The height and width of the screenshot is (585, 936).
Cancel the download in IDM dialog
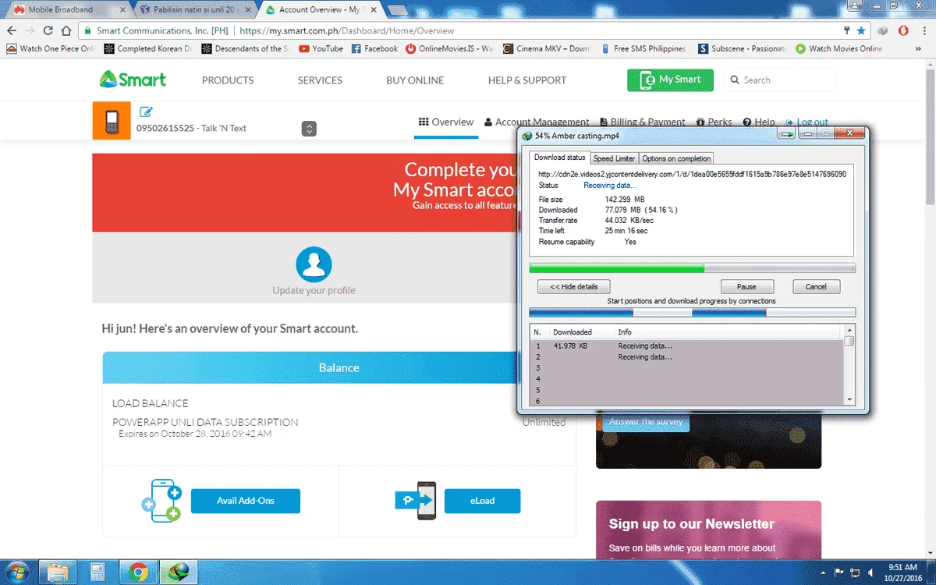click(x=816, y=286)
